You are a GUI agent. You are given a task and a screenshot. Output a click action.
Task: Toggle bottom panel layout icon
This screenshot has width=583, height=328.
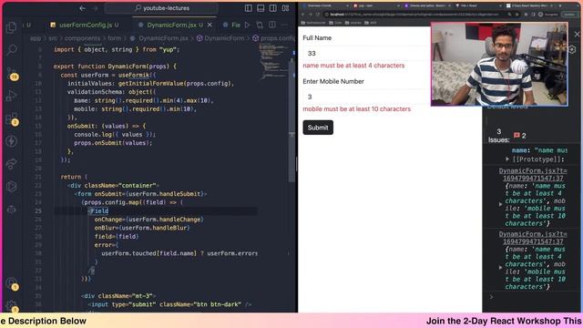[x=261, y=8]
